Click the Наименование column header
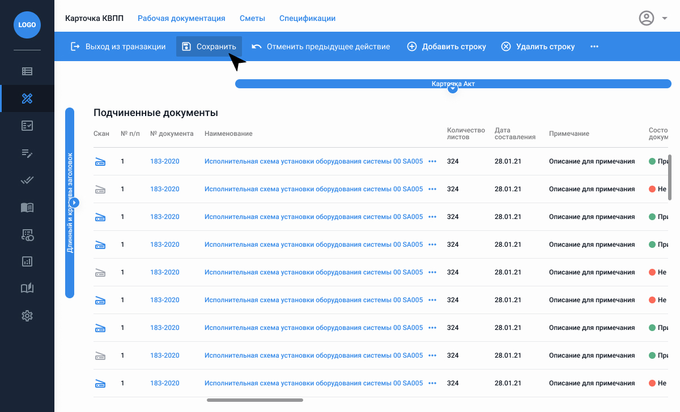 228,134
